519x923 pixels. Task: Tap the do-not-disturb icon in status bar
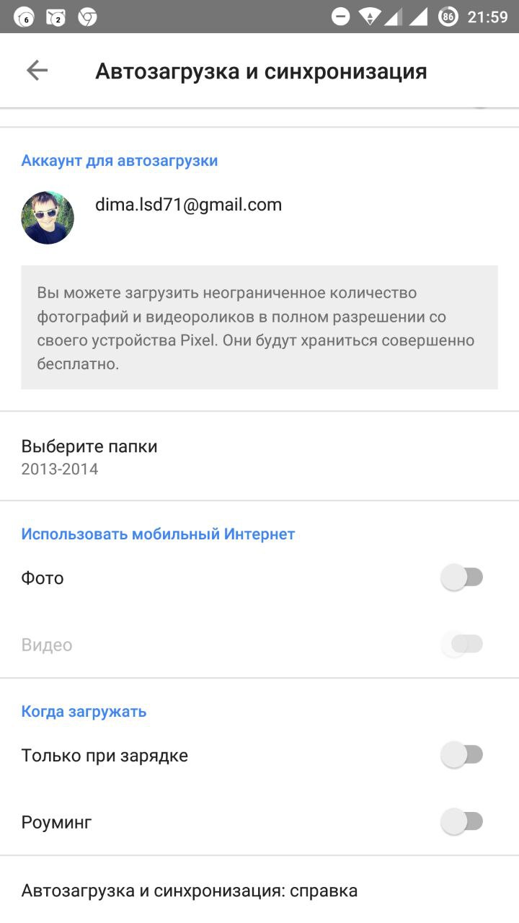point(341,17)
